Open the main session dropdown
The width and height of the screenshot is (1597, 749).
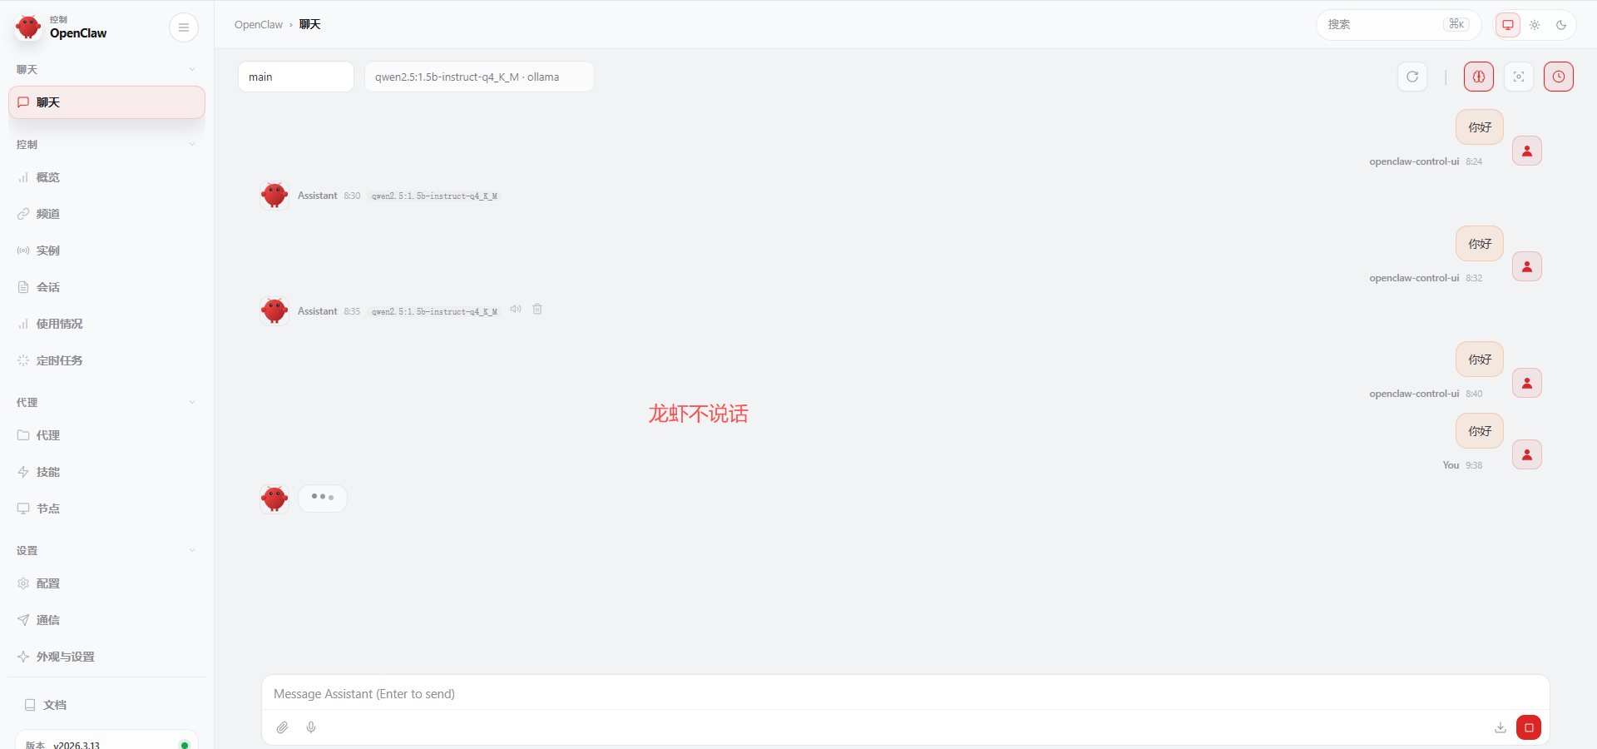coord(296,77)
